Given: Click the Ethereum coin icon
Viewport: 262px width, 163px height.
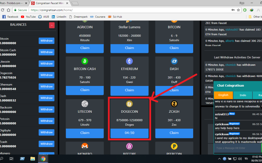Looking at the screenshot, I should (x=129, y=61).
